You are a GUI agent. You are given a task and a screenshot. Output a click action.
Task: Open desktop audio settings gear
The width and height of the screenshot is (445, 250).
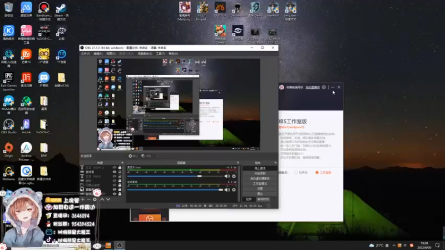pos(234,190)
